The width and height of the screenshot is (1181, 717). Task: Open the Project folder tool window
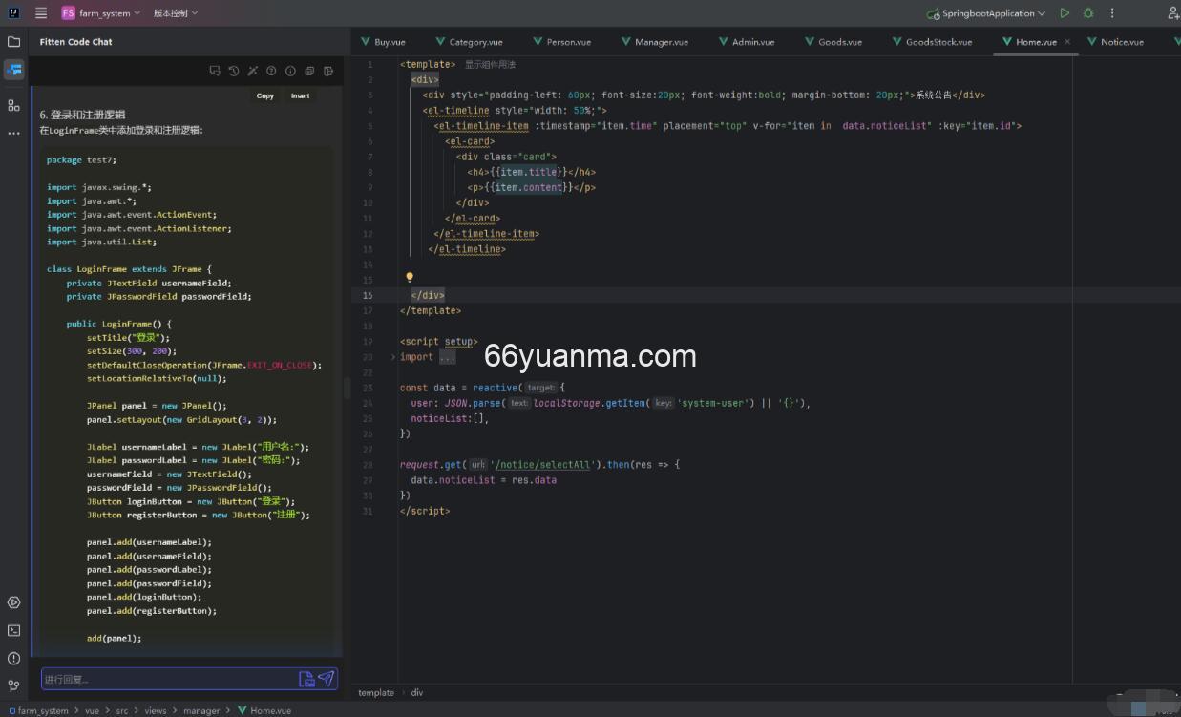(x=13, y=42)
